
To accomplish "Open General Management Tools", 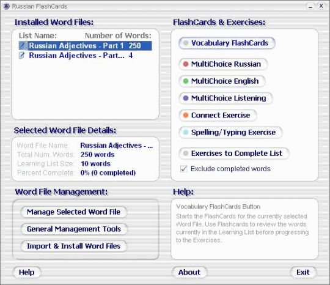I will [74, 229].
